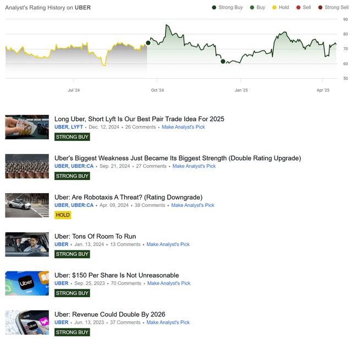352x339 pixels.
Task: Open Uber app icon thumbnail for $150 article
Action: click(x=27, y=283)
